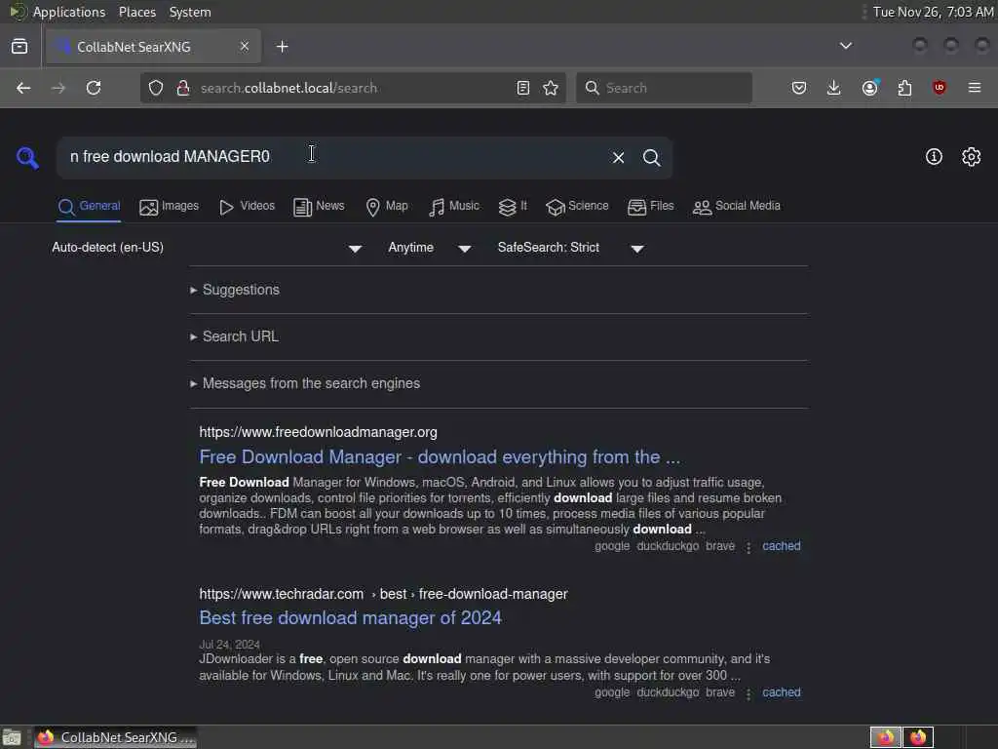Switch to Social Media category
The height and width of the screenshot is (749, 998).
point(737,207)
